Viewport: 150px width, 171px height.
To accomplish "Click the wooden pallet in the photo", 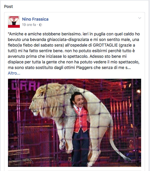I will pyautogui.click(x=19, y=152).
